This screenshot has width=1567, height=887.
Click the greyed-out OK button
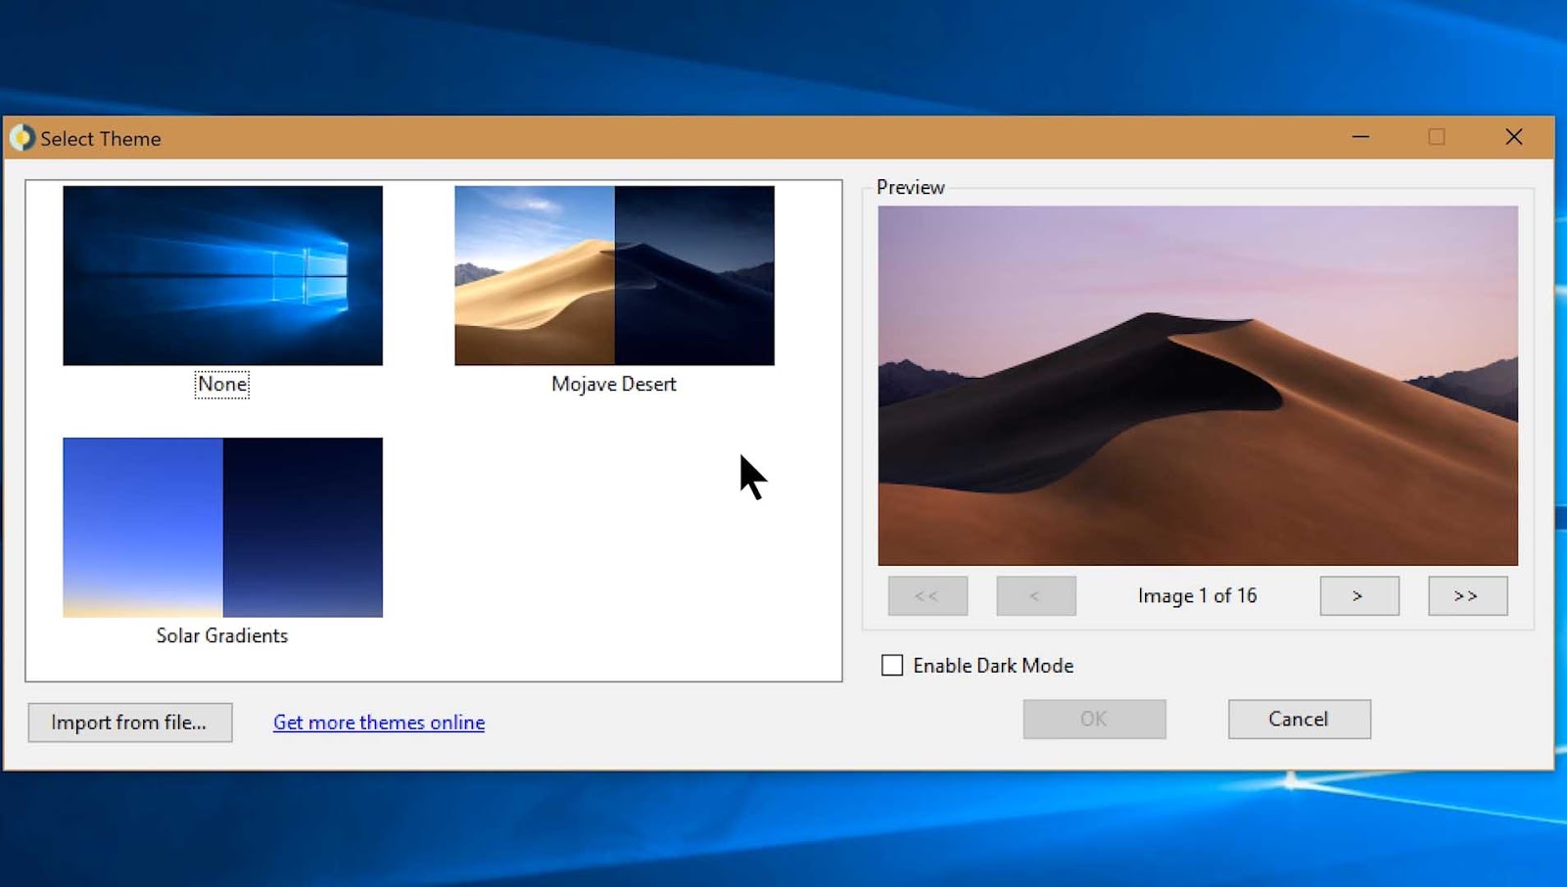click(x=1094, y=719)
